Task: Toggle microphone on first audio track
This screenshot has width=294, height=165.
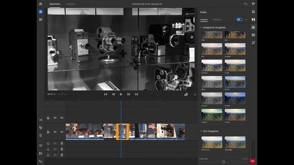Action: point(62,143)
